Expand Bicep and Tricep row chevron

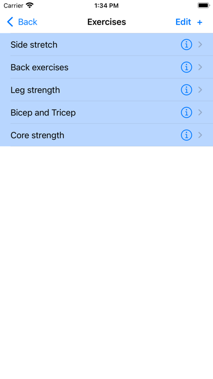coord(200,112)
